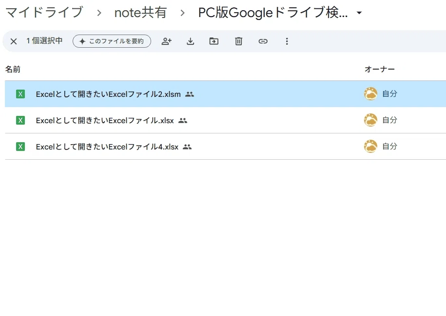Viewport: 446px width, 316px height.
Task: Move the file with the folder arrow icon
Action: (214, 41)
